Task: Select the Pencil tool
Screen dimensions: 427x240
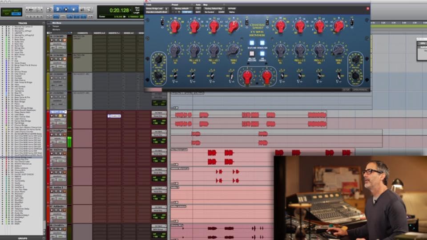Action: [89, 10]
